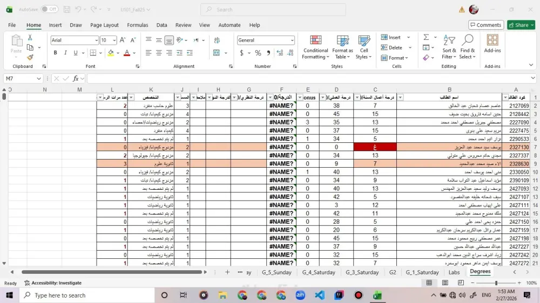The width and height of the screenshot is (540, 303).
Task: Switch to Page Break Preview view
Action: pos(461,283)
